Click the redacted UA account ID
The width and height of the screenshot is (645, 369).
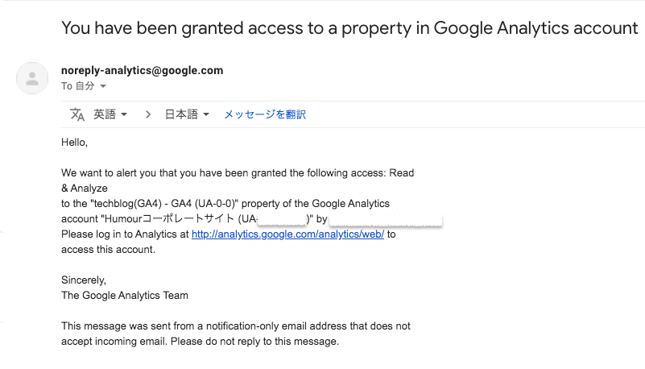(282, 219)
